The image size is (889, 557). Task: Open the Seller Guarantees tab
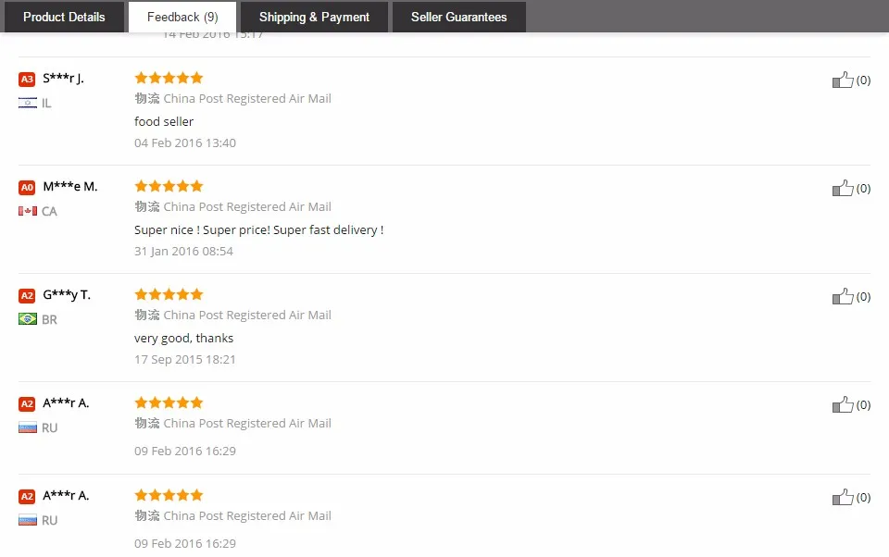(x=458, y=17)
